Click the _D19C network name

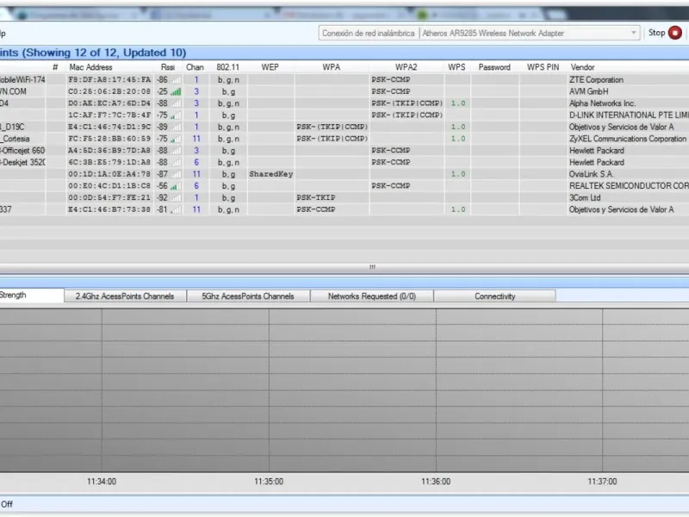click(x=12, y=128)
